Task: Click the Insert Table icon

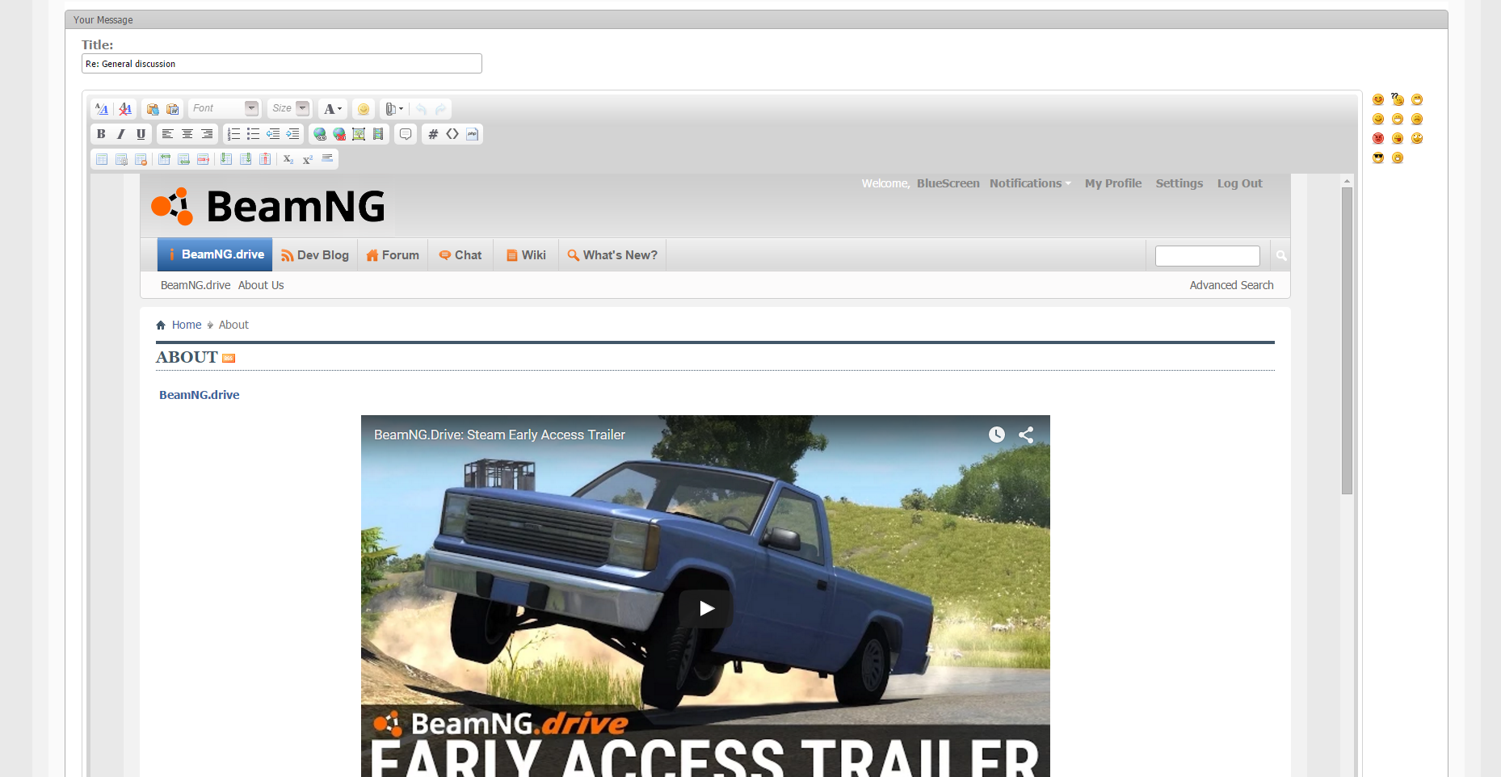Action: 102,159
